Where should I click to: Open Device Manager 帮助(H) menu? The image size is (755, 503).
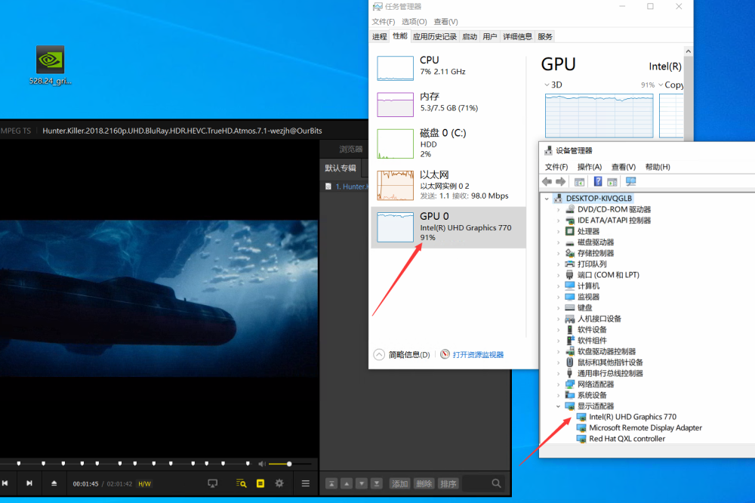pos(658,167)
